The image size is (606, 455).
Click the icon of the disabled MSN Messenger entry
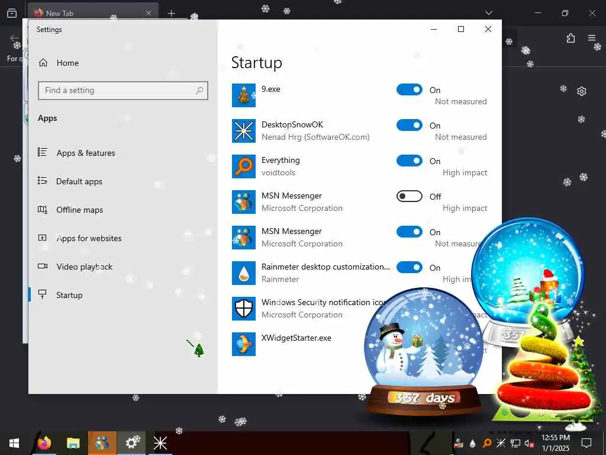tap(243, 202)
